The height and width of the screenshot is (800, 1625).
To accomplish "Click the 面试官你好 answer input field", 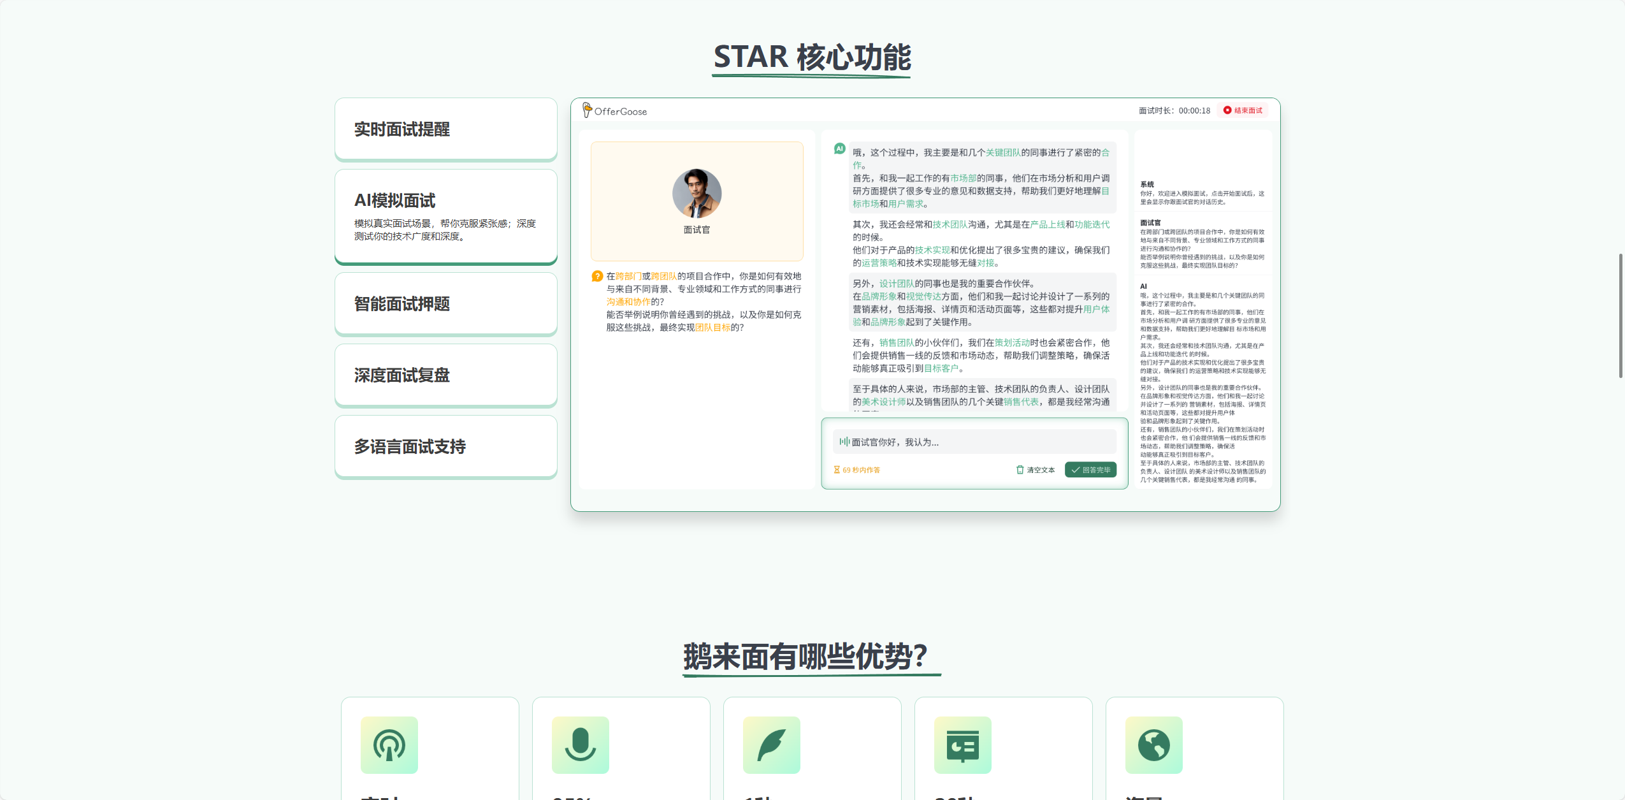I will pyautogui.click(x=974, y=442).
